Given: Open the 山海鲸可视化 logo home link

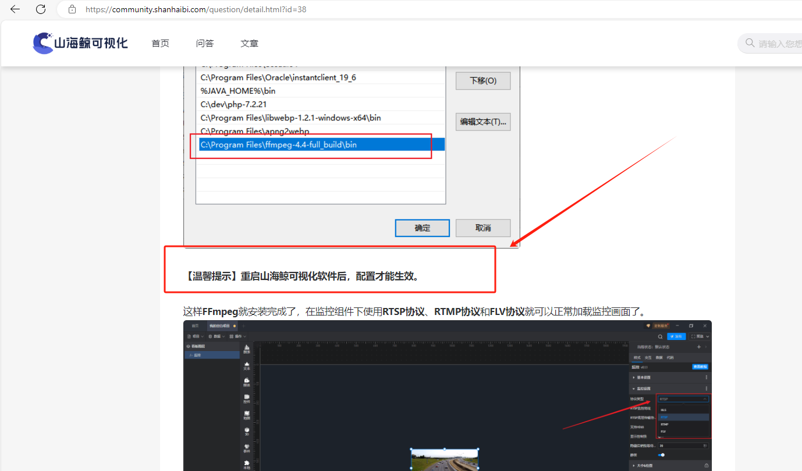Looking at the screenshot, I should (80, 44).
